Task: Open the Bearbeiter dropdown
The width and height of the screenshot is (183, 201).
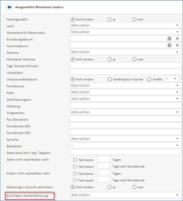Action: [x=125, y=145]
